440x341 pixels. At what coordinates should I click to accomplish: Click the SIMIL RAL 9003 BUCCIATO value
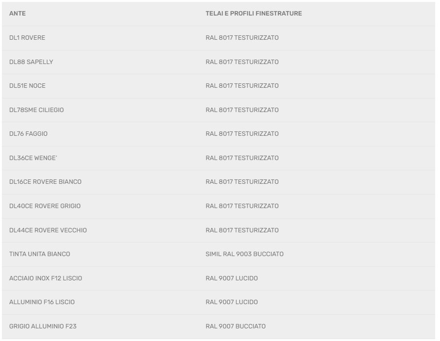(244, 254)
